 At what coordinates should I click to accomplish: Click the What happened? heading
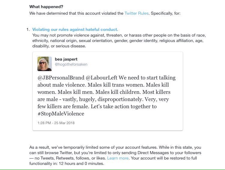[46, 7]
